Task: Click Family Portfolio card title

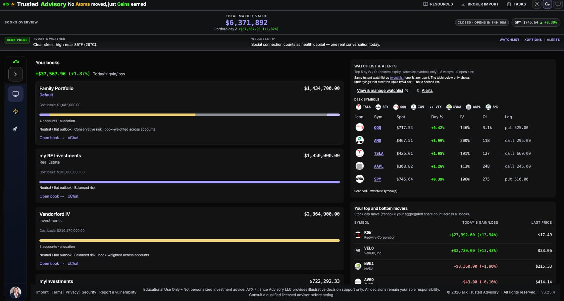Action: [56, 89]
